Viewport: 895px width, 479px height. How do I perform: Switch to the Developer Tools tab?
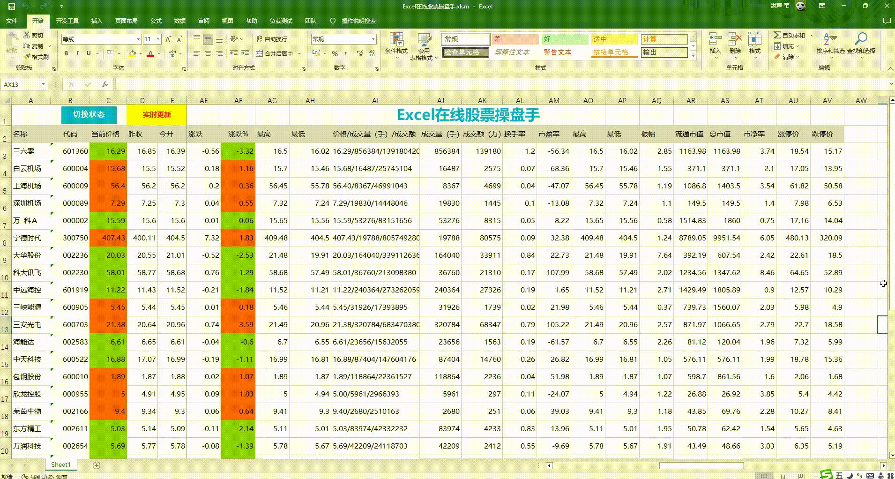(67, 21)
